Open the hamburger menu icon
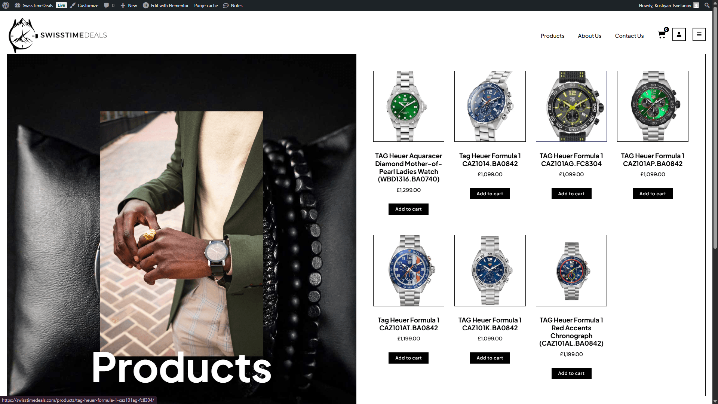 click(x=699, y=34)
